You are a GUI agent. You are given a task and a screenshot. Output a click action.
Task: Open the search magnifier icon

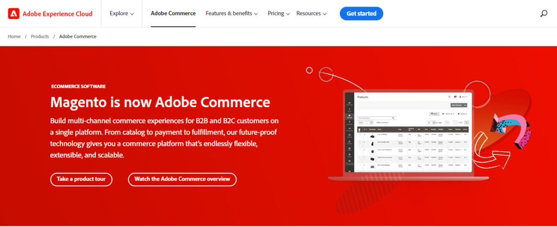(x=544, y=14)
